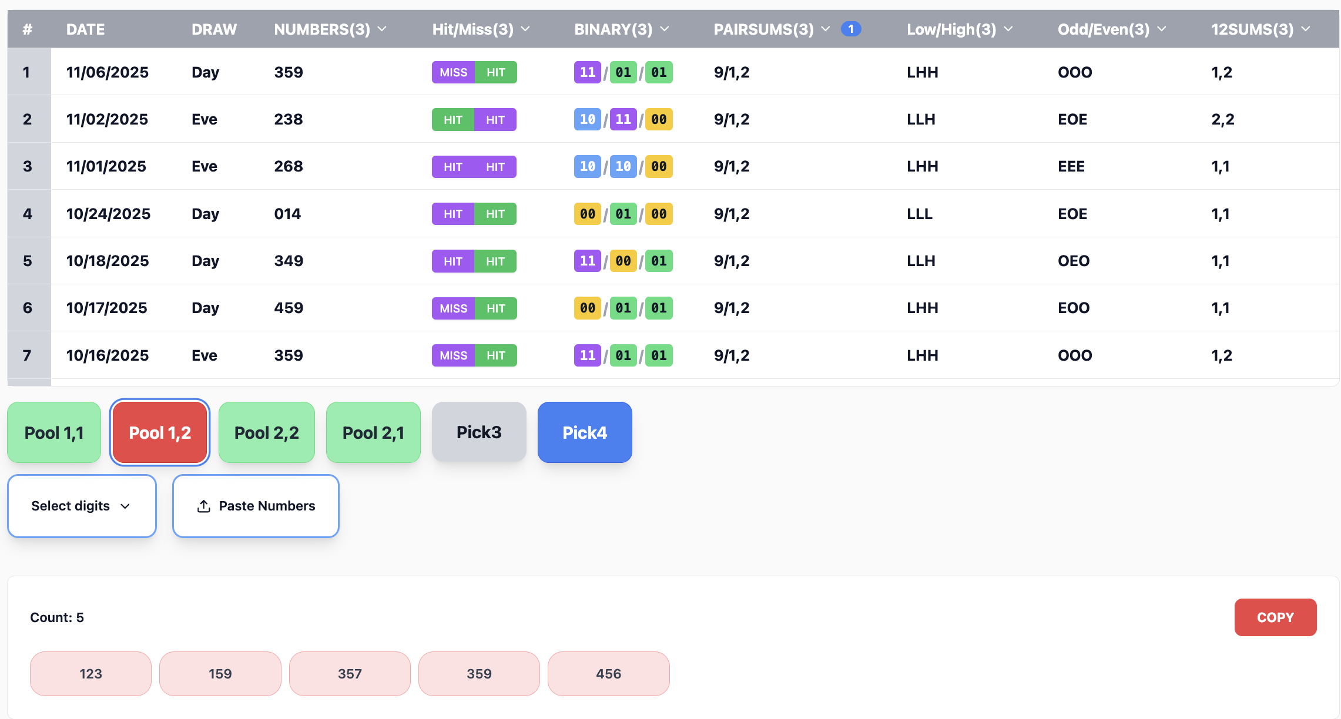Expand the NUMBERS(3) column dropdown
Screen dimensions: 1341x719
[x=382, y=29]
